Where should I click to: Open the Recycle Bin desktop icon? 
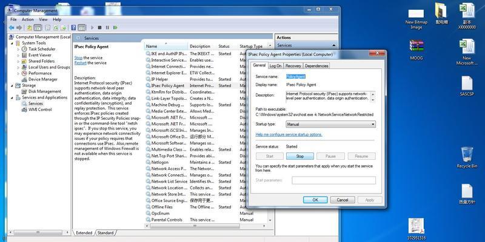(x=467, y=157)
